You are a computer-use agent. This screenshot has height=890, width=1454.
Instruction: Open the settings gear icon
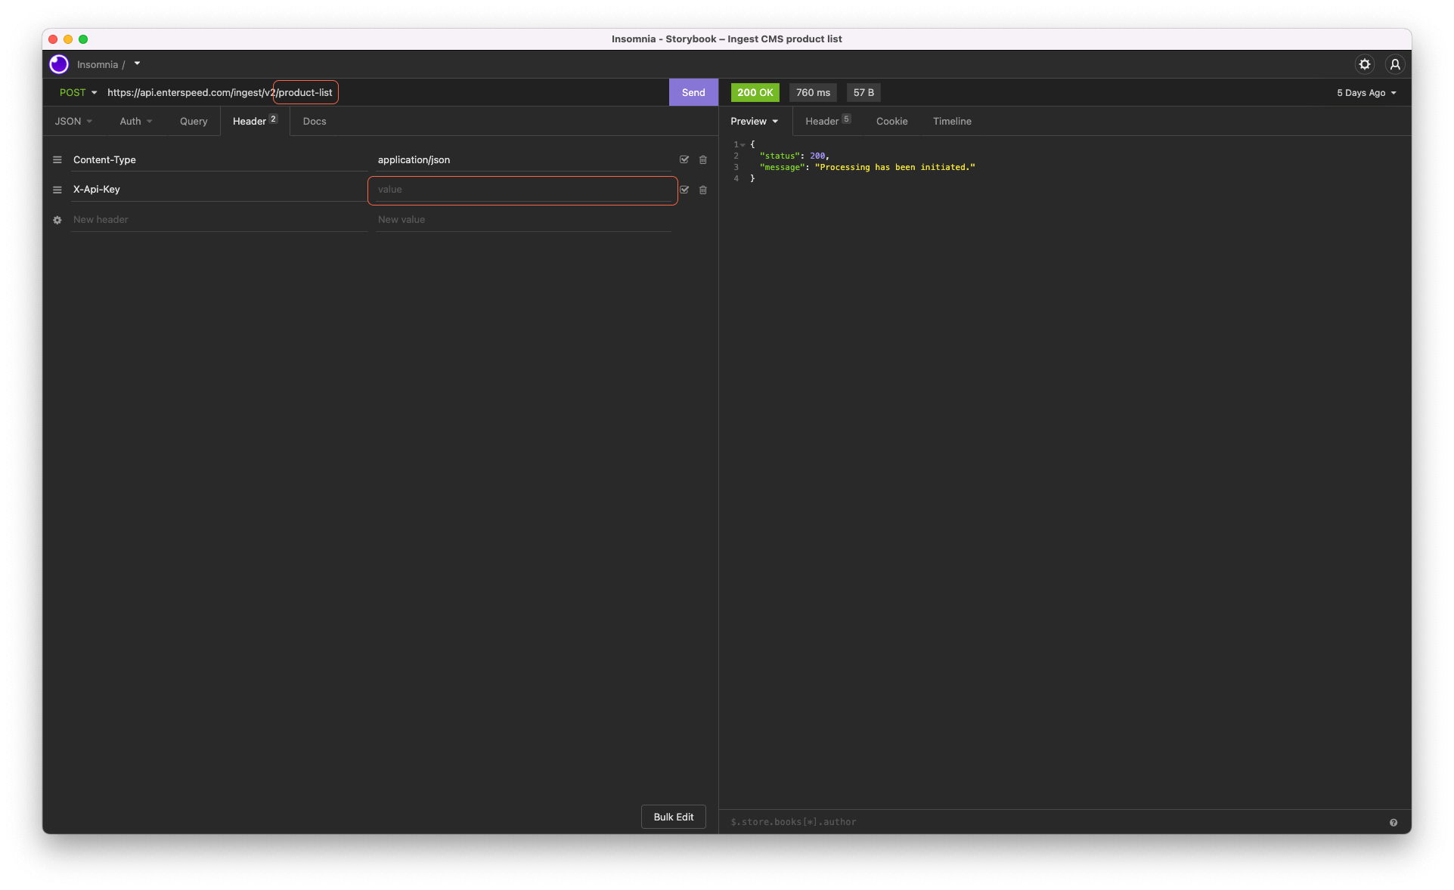coord(1365,64)
